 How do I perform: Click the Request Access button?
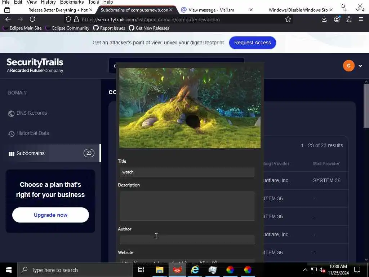point(252,43)
